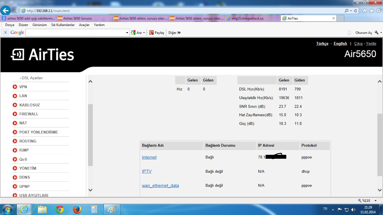Click the Paylaş share button
This screenshot has width=383, height=215.
156,33
